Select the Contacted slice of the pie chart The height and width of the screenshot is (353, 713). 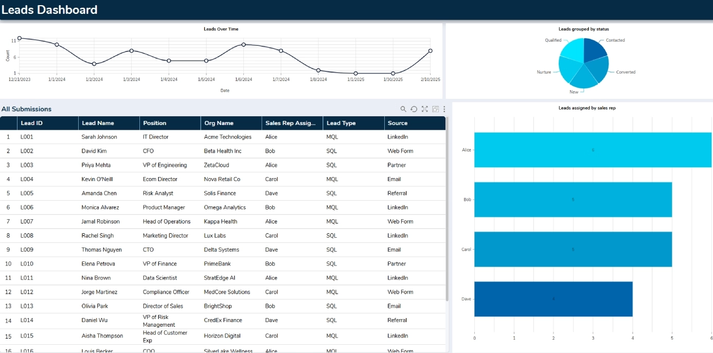click(594, 50)
